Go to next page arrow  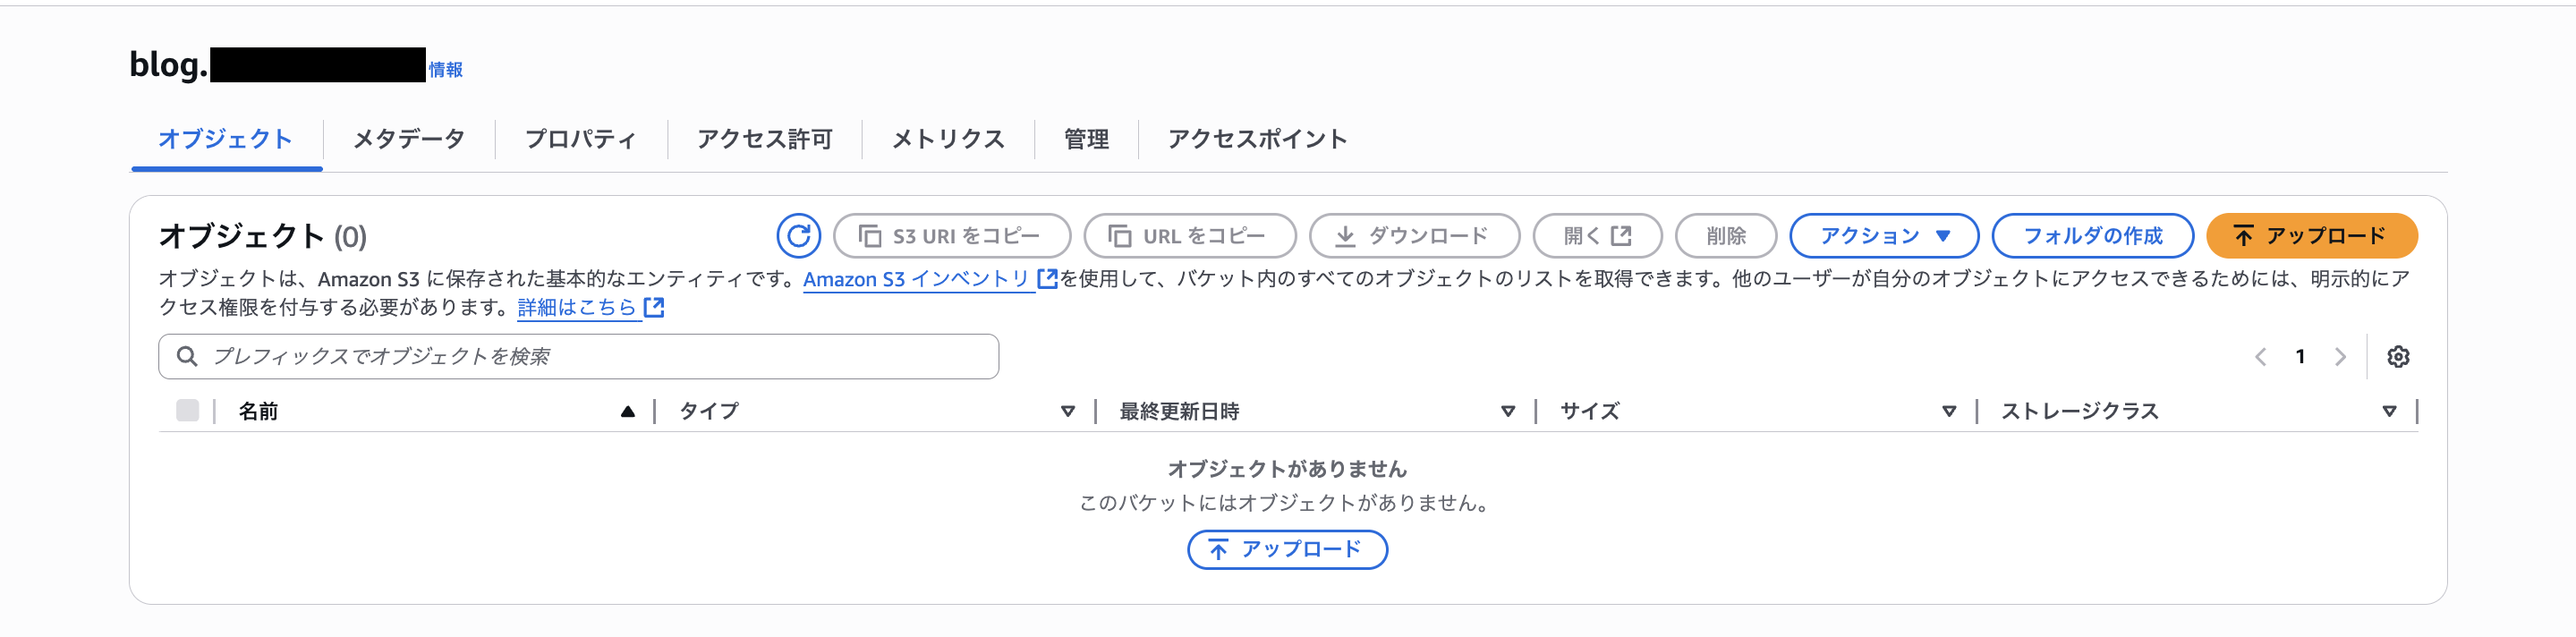coord(2340,357)
